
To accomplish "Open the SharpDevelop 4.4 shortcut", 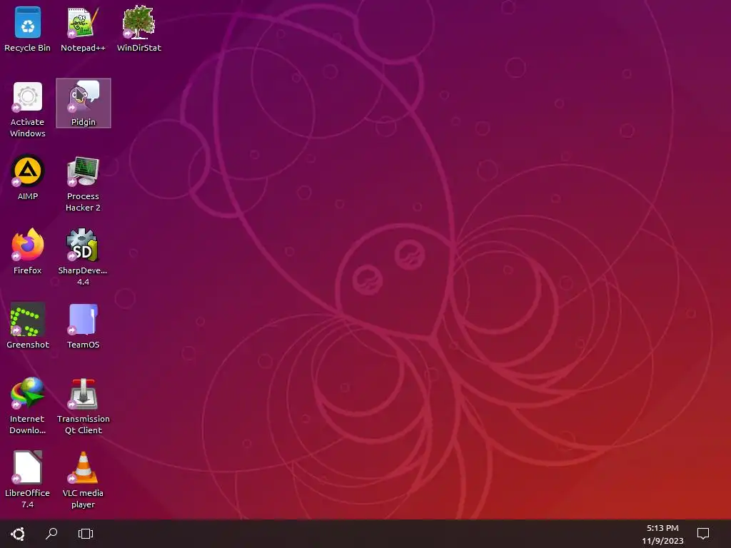I will [x=83, y=257].
